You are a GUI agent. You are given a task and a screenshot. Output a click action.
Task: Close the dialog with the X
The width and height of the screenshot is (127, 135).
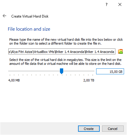[x=120, y=4]
